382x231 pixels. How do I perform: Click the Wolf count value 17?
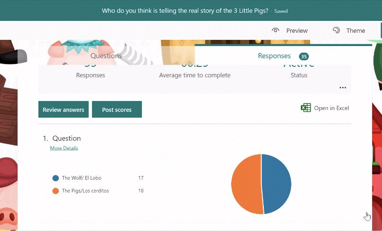pyautogui.click(x=141, y=178)
